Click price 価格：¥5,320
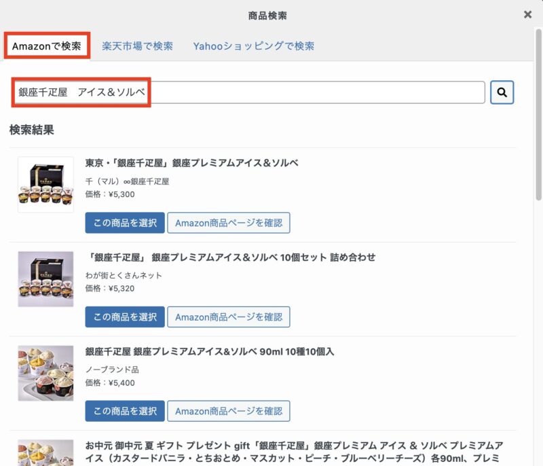The height and width of the screenshot is (466, 543). coord(110,288)
